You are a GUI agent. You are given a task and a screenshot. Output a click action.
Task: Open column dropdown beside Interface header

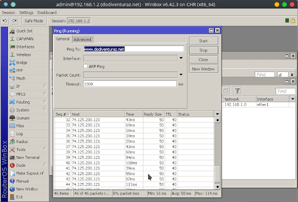[293, 99]
